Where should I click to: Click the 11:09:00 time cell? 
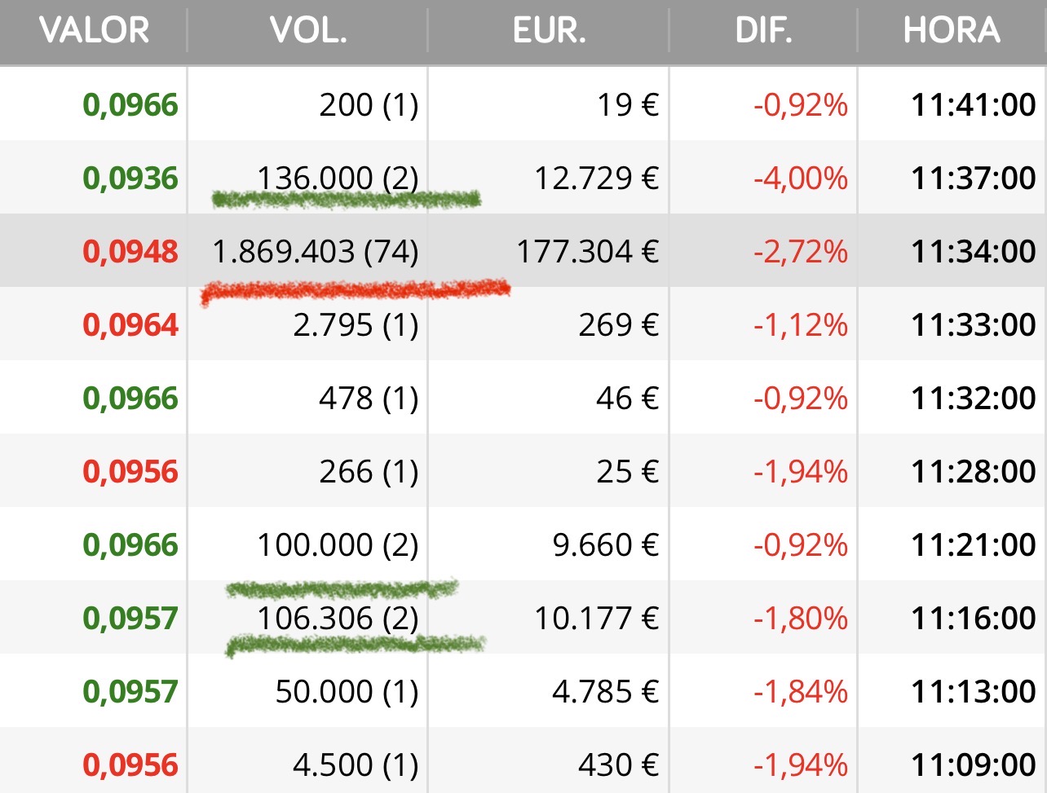coord(973,765)
